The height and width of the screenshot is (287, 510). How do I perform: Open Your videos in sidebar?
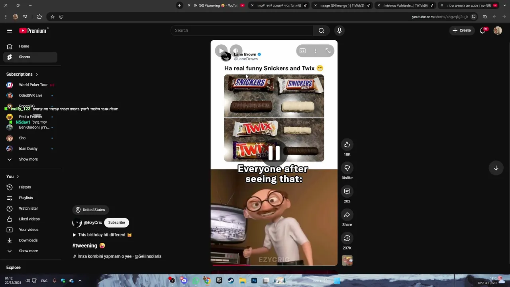(x=30, y=230)
